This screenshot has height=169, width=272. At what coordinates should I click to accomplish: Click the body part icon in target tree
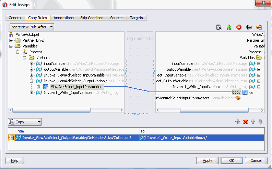[245, 93]
